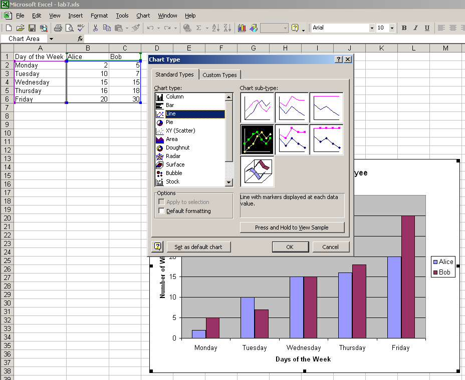Screen dimensions: 465x380
Task: Align text left in the toolbar
Action: tap(441, 28)
